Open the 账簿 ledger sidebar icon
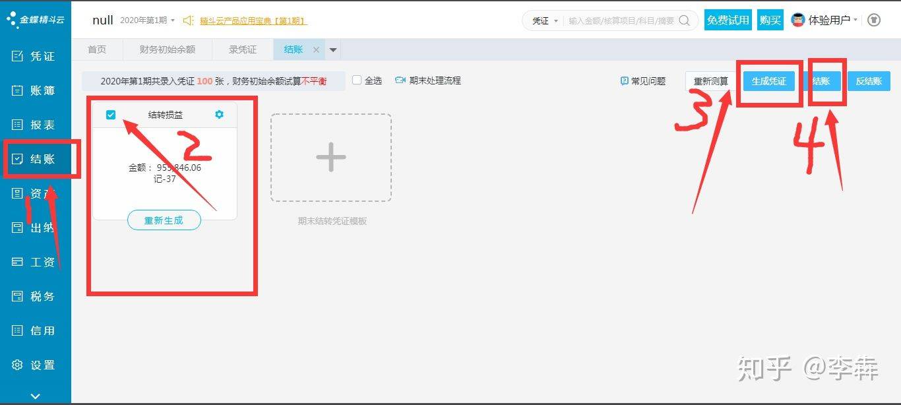The height and width of the screenshot is (405, 901). point(18,90)
